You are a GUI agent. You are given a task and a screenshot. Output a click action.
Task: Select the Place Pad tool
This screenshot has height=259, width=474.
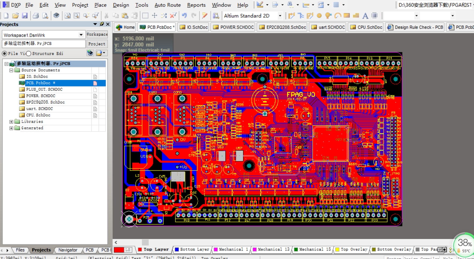(x=319, y=16)
